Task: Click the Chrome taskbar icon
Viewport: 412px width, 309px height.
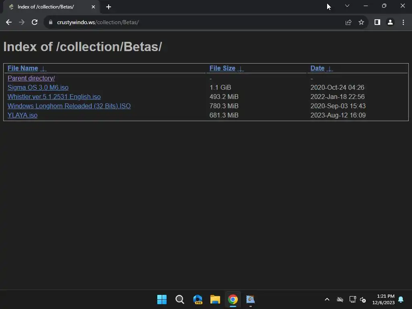Action: (x=233, y=299)
